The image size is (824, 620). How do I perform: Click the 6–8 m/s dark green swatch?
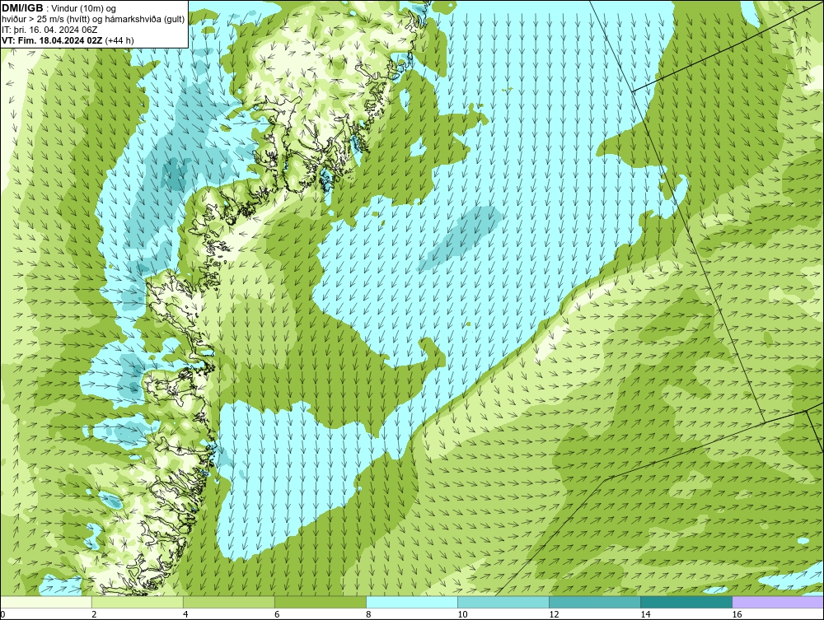tap(321, 602)
